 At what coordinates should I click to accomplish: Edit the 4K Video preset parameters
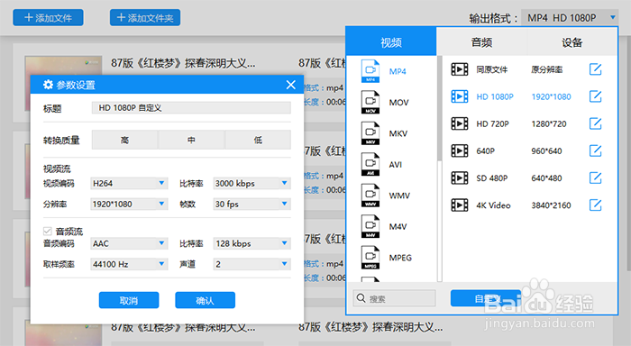(595, 205)
